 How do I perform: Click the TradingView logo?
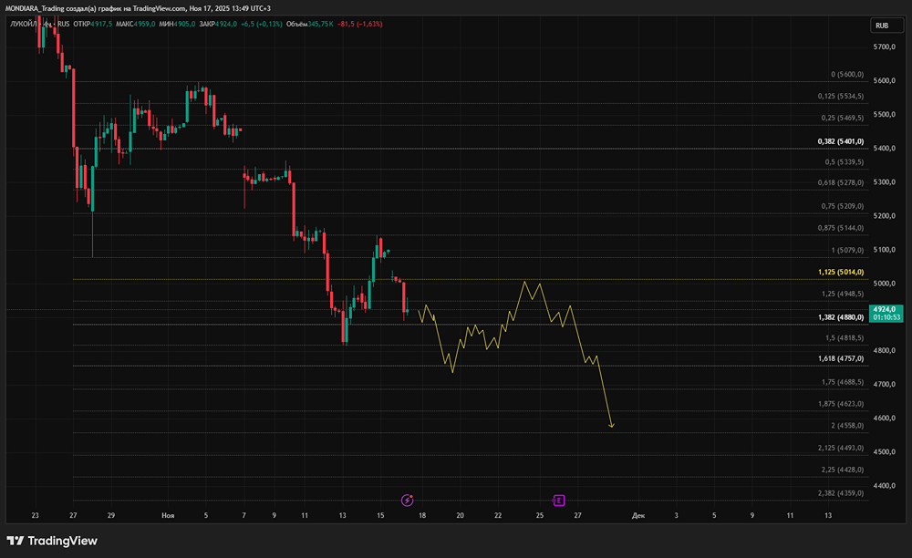tap(52, 541)
